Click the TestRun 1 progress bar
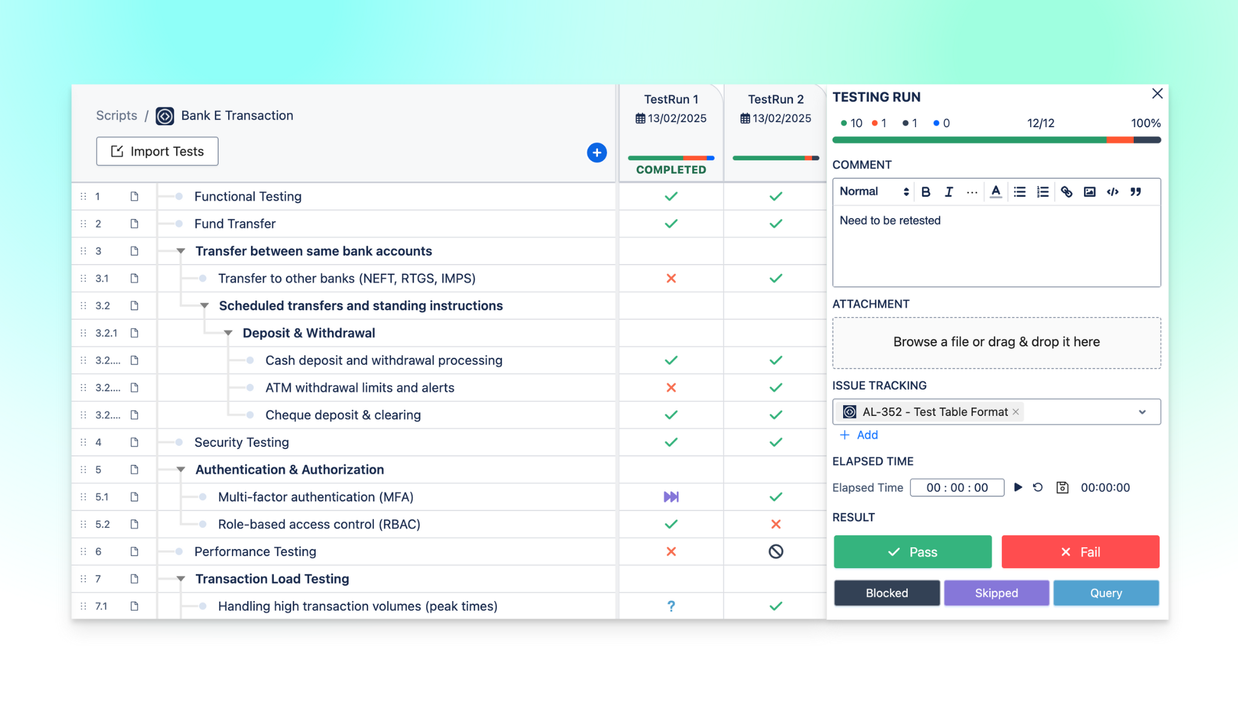1238x703 pixels. coord(671,159)
